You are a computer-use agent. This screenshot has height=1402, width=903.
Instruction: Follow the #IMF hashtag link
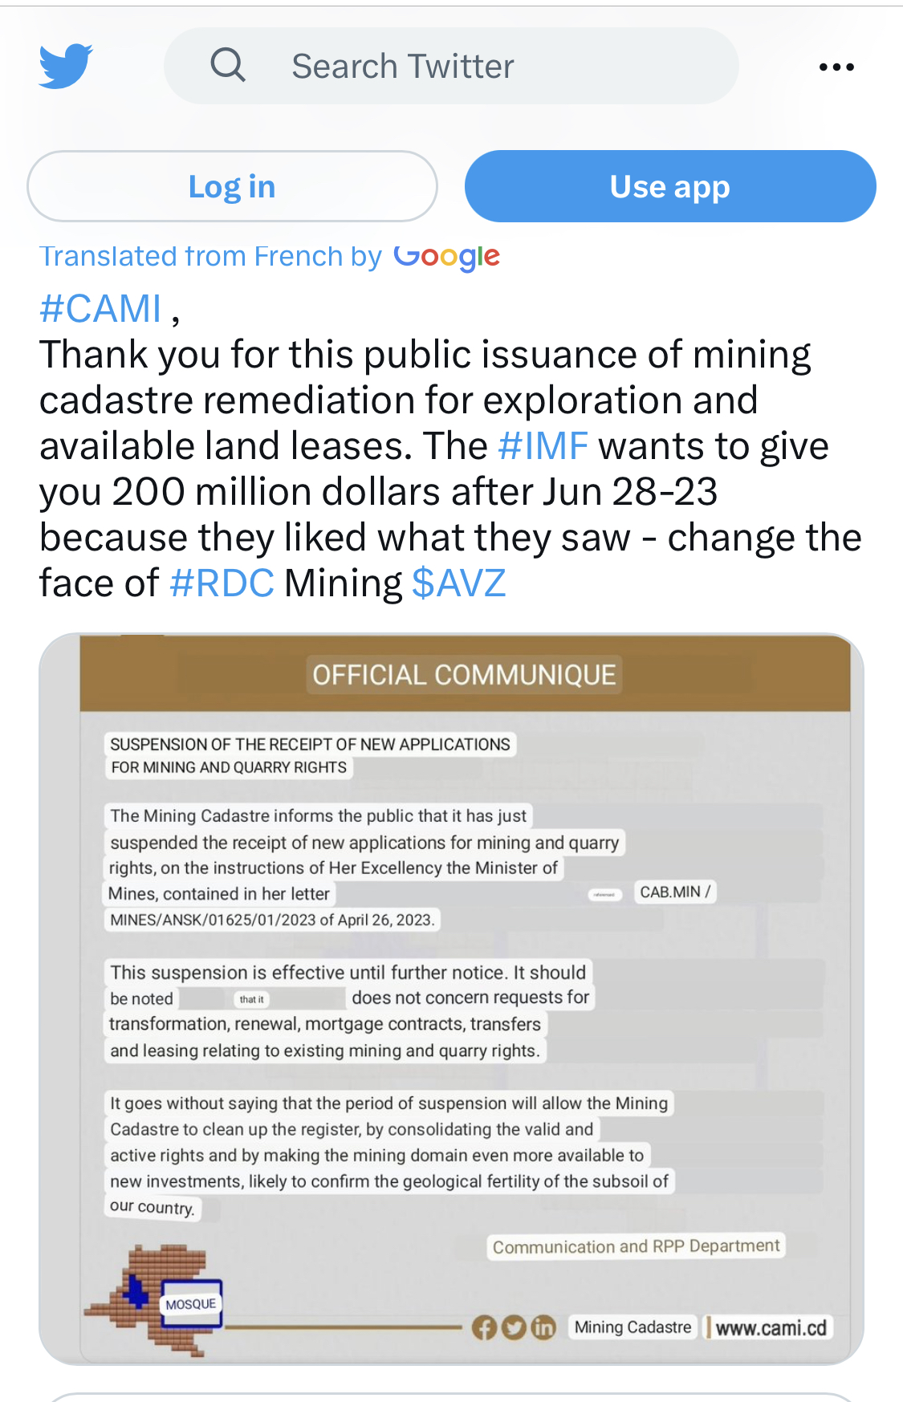[543, 446]
